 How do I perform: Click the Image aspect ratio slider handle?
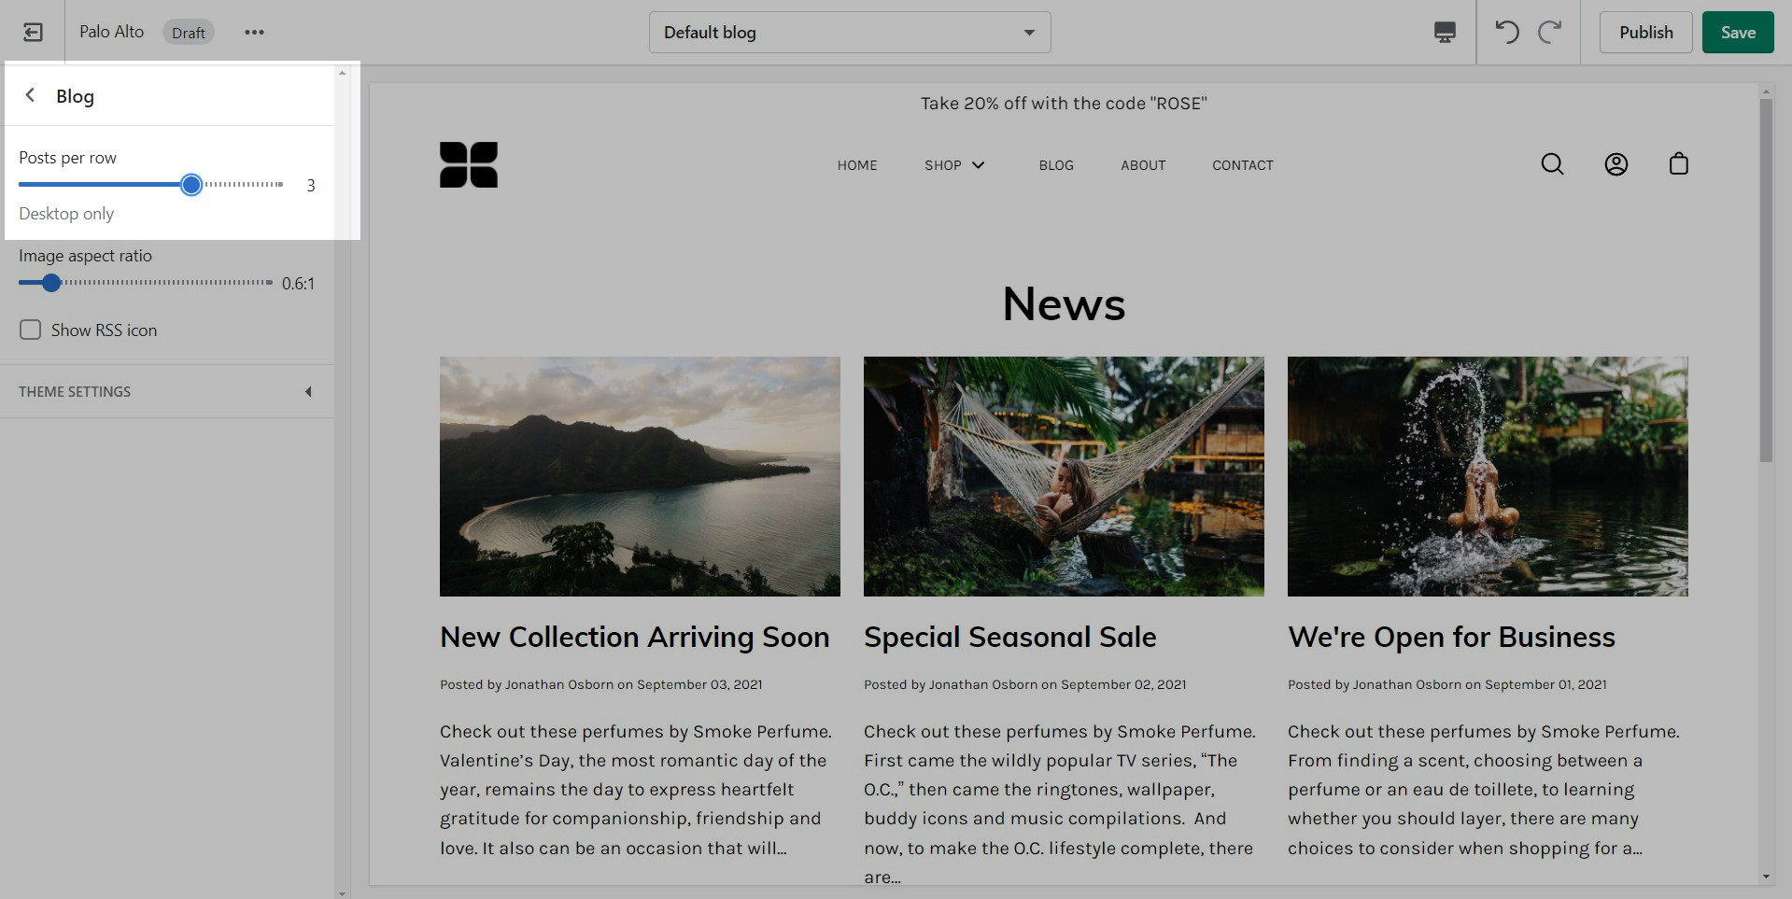51,282
